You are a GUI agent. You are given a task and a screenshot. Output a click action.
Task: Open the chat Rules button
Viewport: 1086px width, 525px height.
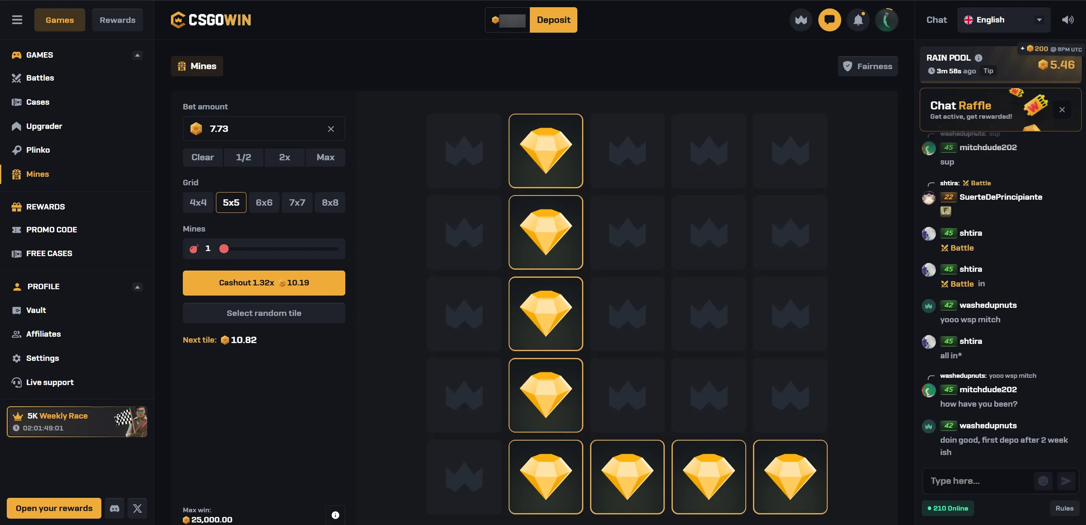coord(1064,508)
